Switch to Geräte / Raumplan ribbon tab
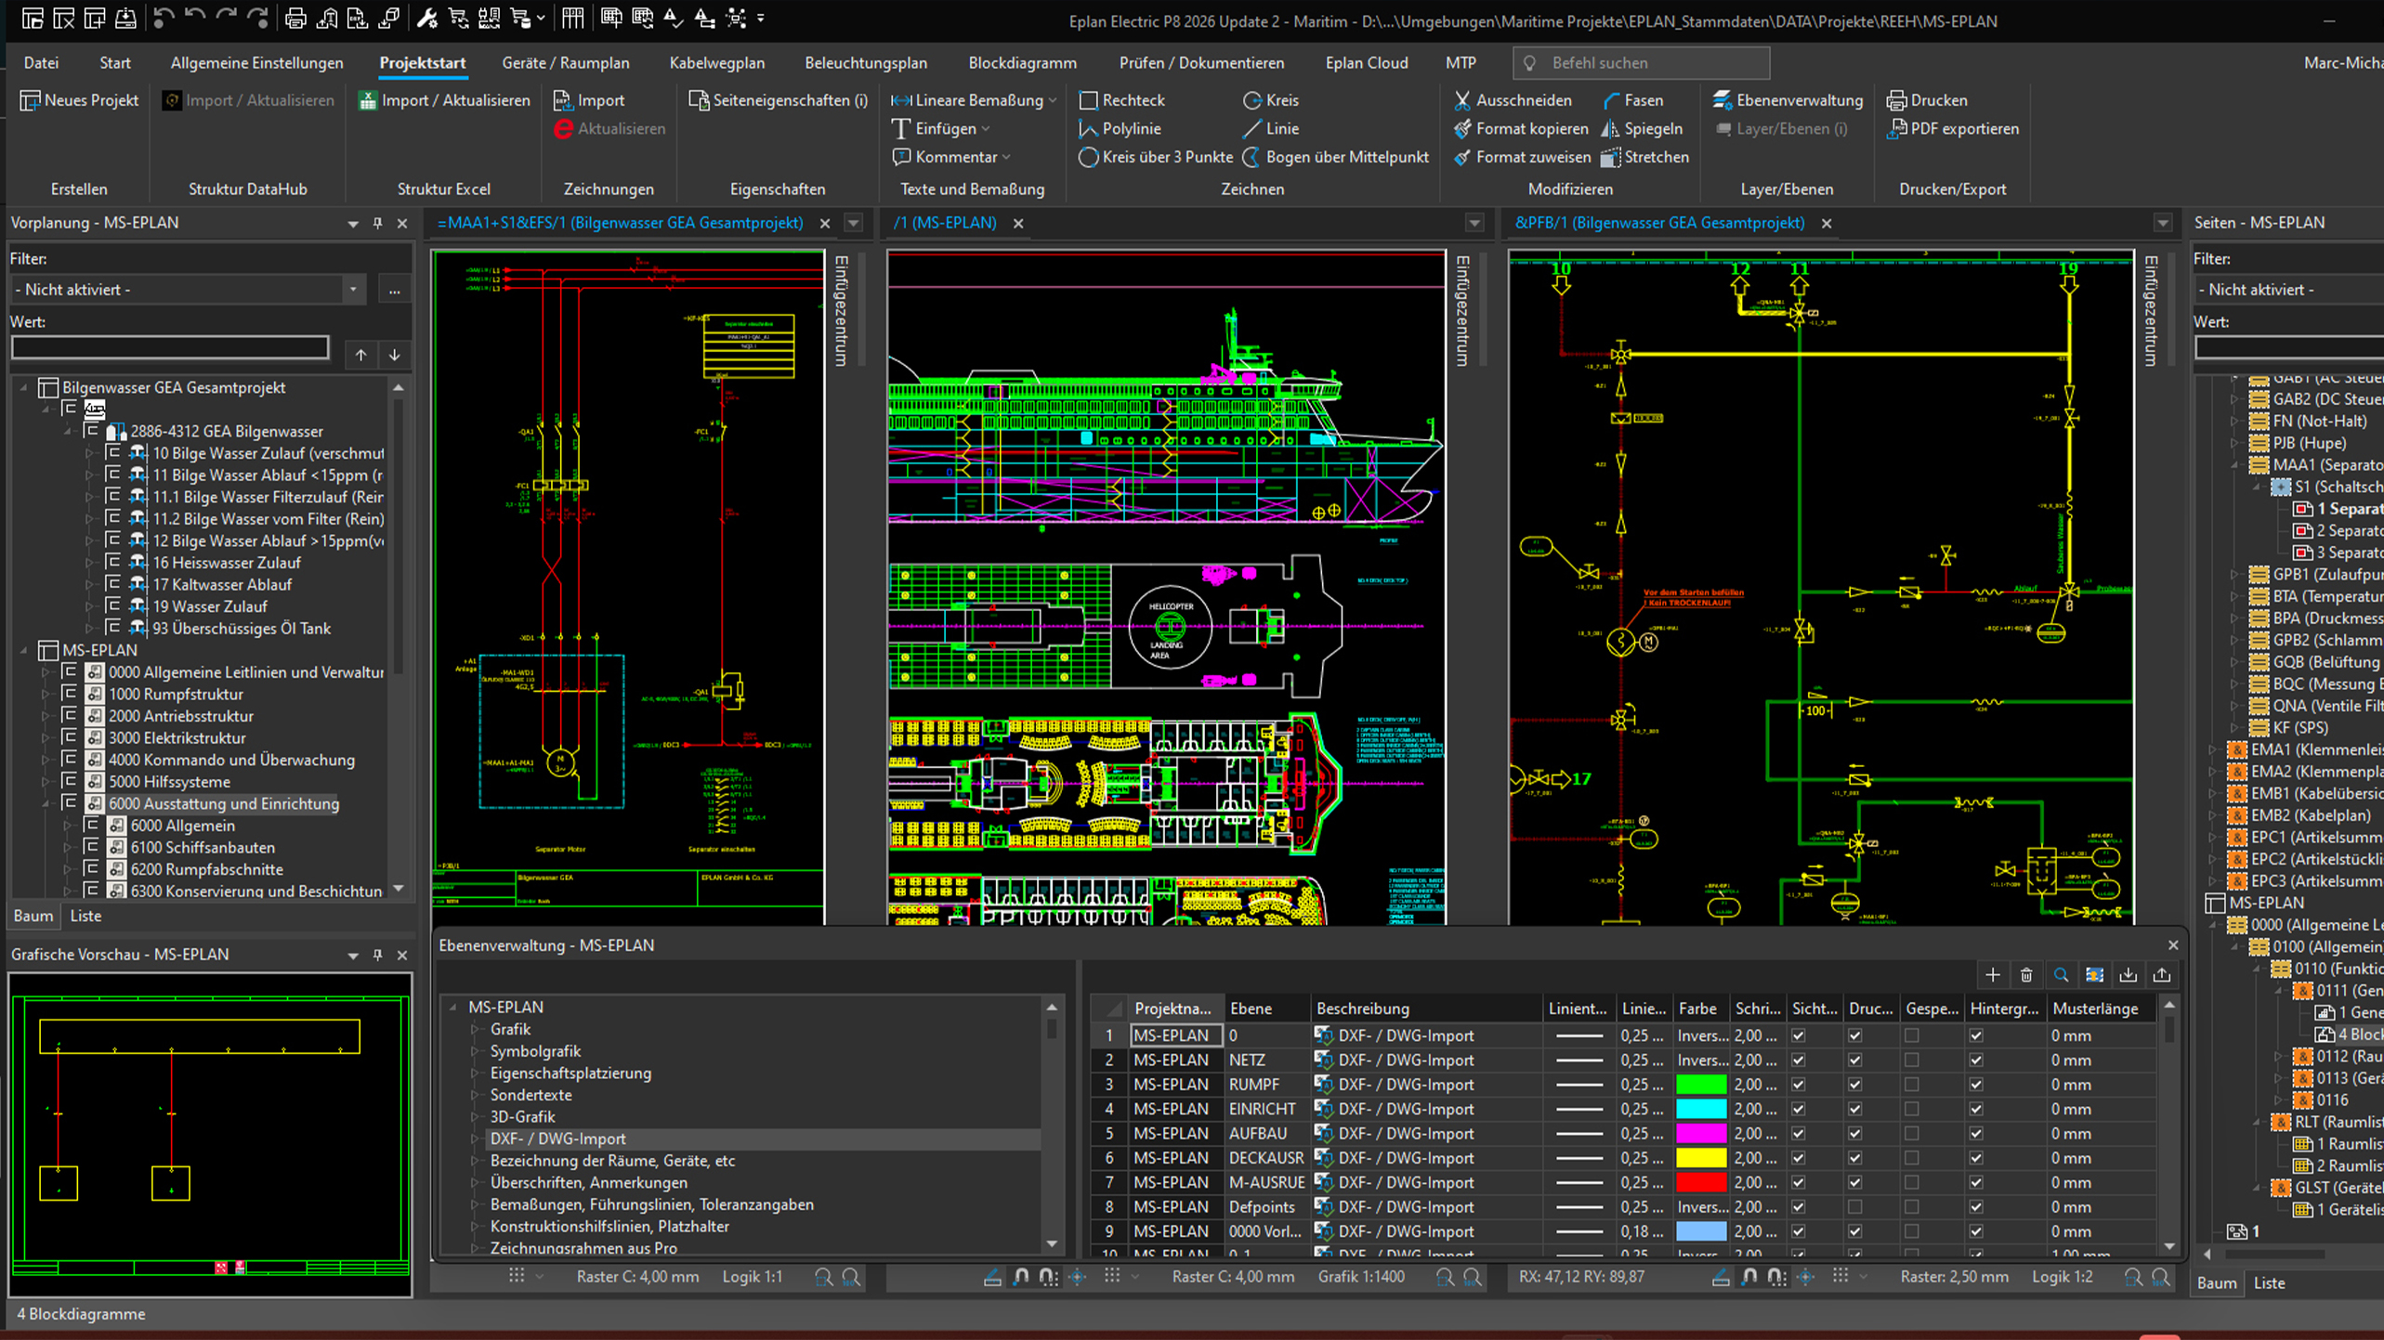The height and width of the screenshot is (1340, 2384). click(x=566, y=63)
